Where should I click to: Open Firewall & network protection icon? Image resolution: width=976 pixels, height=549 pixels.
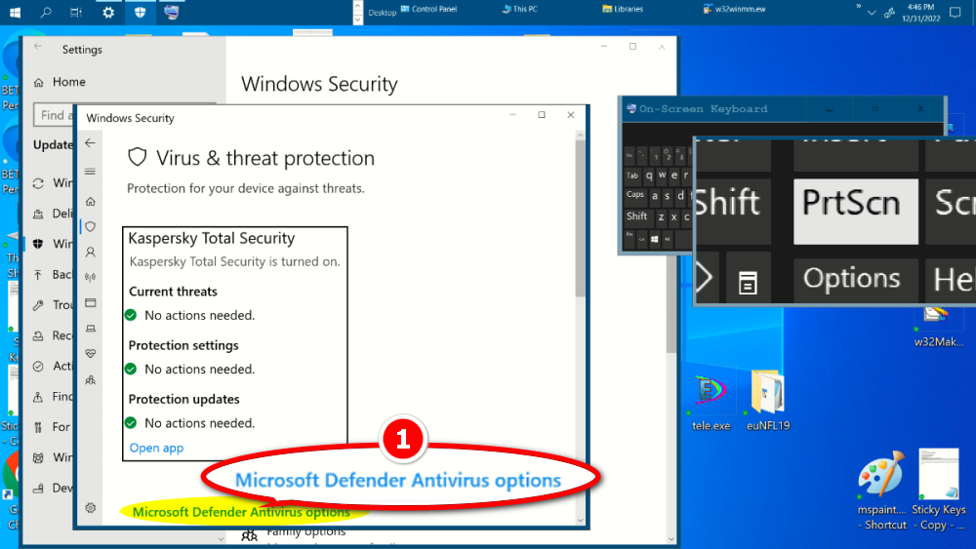90,277
